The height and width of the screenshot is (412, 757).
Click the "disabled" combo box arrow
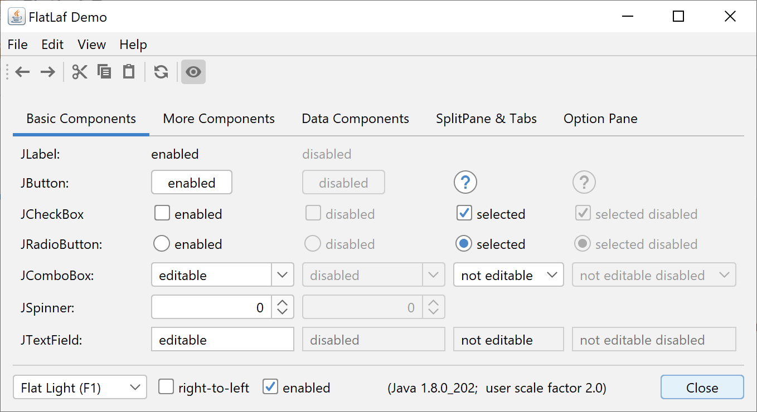[x=434, y=274]
